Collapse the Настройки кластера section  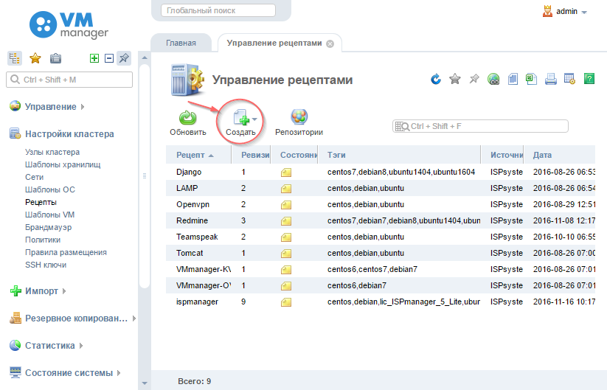click(x=69, y=134)
